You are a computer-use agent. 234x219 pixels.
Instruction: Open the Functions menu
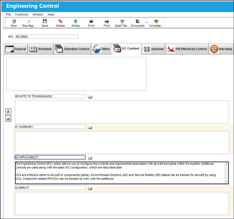point(22,14)
